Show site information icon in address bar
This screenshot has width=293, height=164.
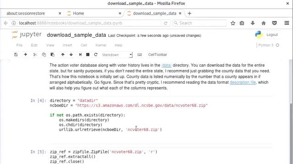14,23
